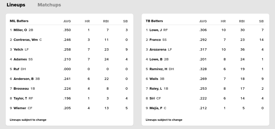Image resolution: width=275 pixels, height=129 pixels.
Task: Open Lowe, J player profile
Action: (156, 30)
